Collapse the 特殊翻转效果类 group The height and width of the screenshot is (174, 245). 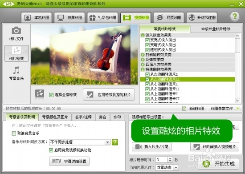143,69
